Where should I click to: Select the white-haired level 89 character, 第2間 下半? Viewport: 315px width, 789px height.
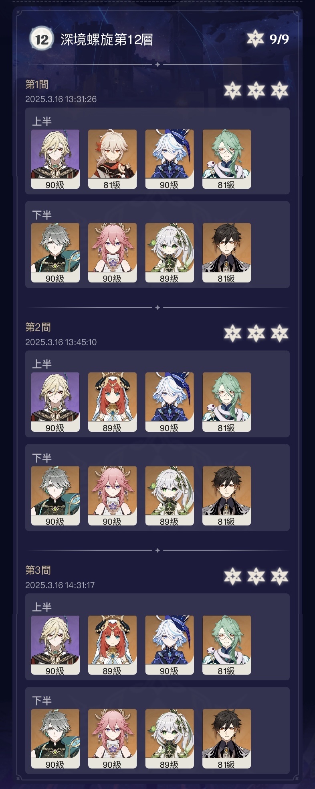170,496
